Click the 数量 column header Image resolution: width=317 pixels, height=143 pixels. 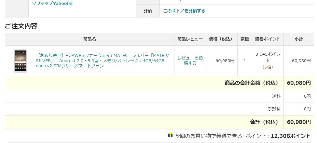(x=245, y=39)
